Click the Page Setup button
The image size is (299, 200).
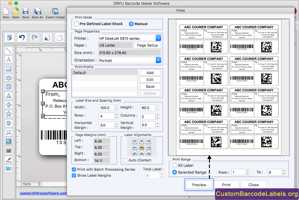click(147, 45)
